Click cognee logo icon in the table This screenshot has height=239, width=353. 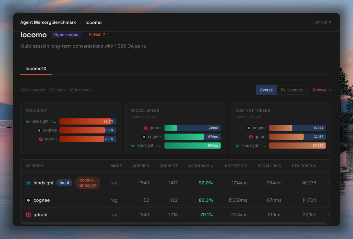(28, 200)
